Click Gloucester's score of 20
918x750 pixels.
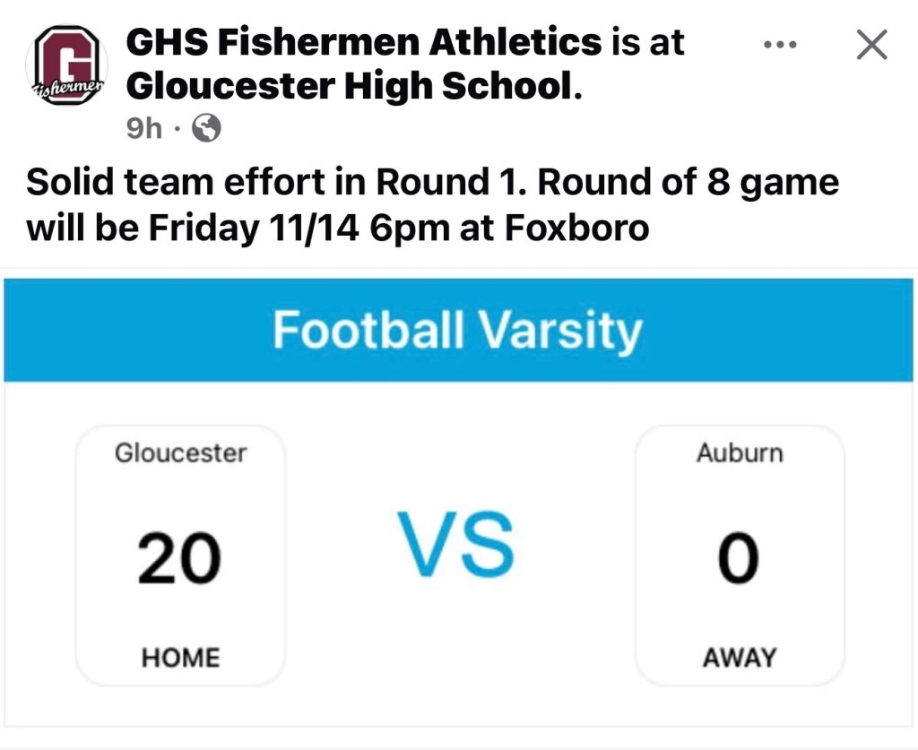179,557
